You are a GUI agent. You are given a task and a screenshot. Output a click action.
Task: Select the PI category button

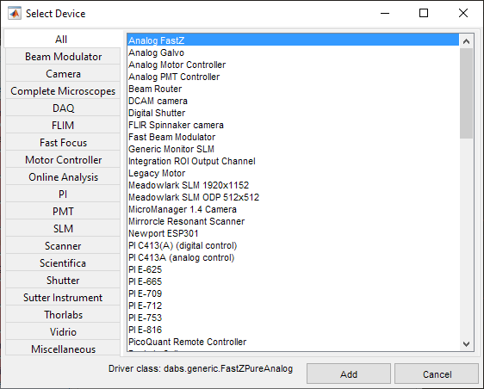[63, 194]
